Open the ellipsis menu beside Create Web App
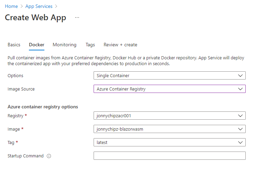 point(77,17)
